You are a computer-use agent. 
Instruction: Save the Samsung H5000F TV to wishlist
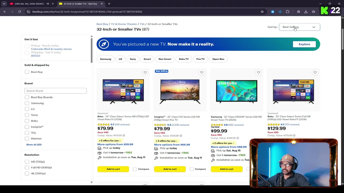(x=259, y=72)
